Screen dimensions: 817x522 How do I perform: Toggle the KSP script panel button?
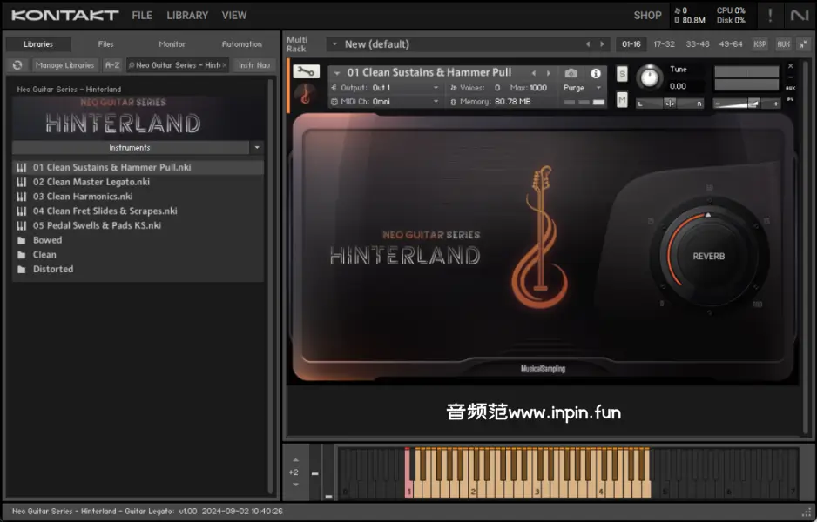[760, 44]
